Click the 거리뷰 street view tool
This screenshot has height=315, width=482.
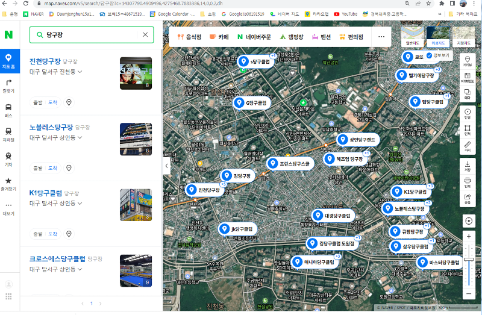[x=468, y=61]
